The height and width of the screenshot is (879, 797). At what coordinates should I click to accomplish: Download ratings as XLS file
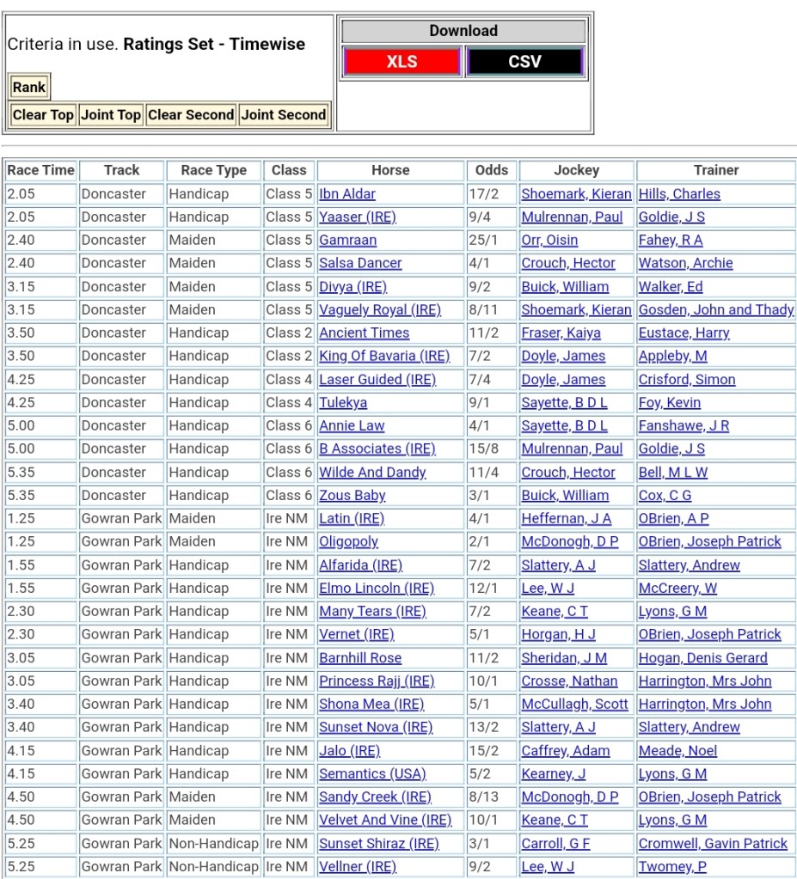point(402,62)
